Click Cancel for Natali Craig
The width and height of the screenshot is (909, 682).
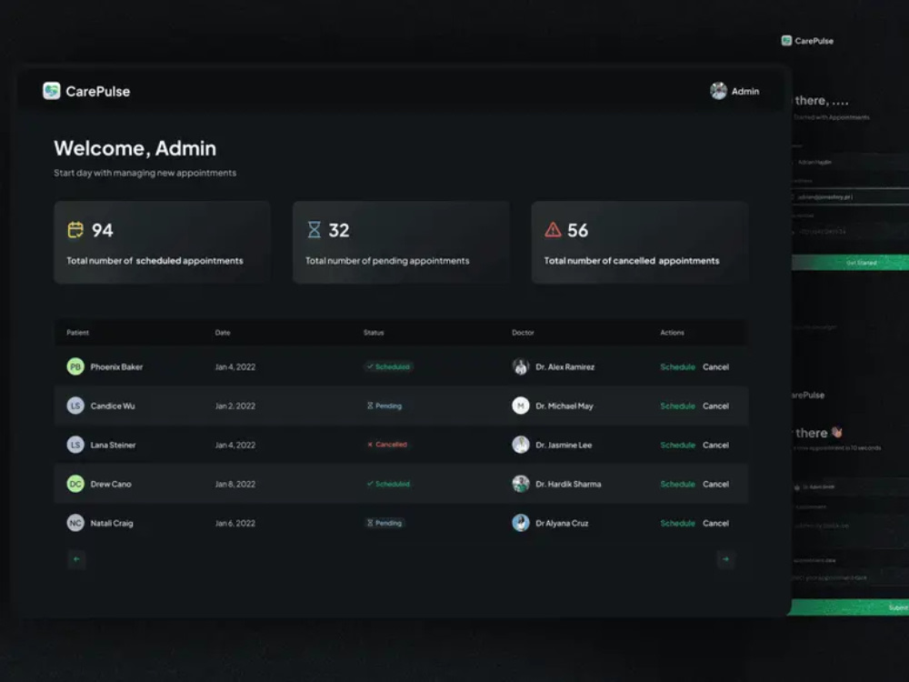click(x=715, y=523)
